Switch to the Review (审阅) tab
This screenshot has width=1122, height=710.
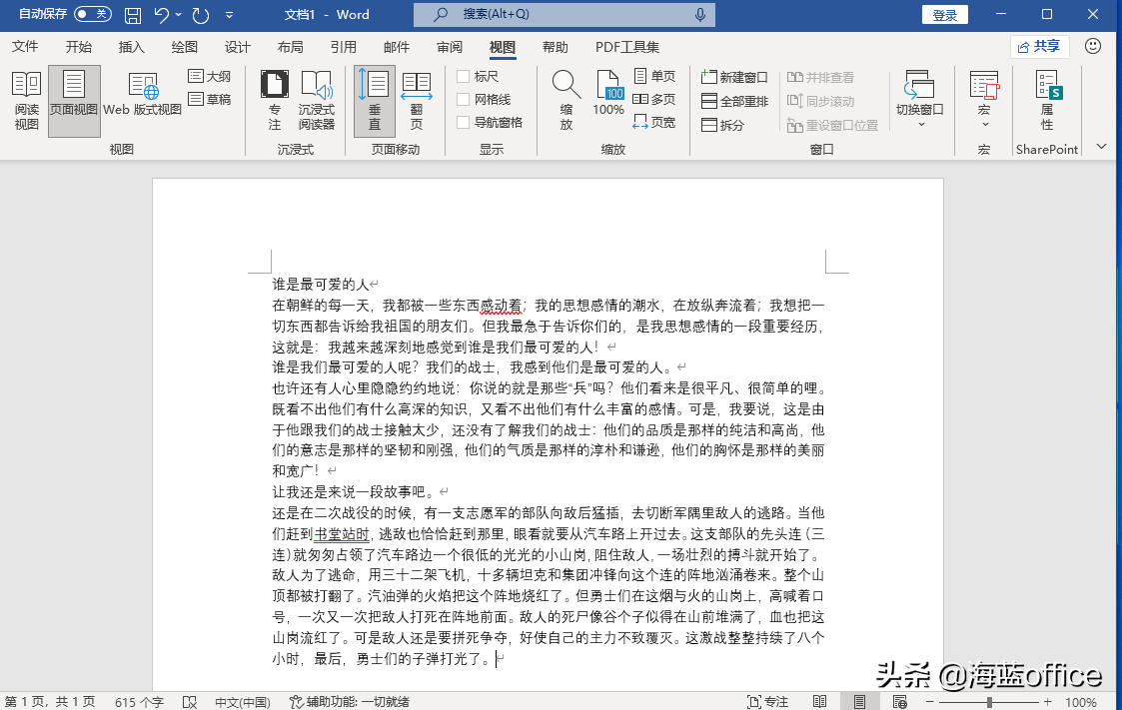(x=450, y=47)
